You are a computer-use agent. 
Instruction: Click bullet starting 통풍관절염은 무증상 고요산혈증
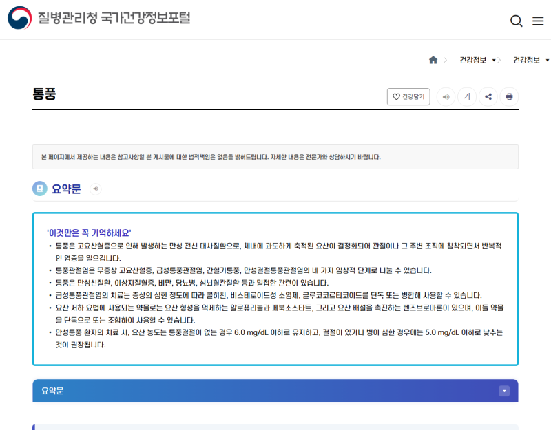(x=244, y=270)
